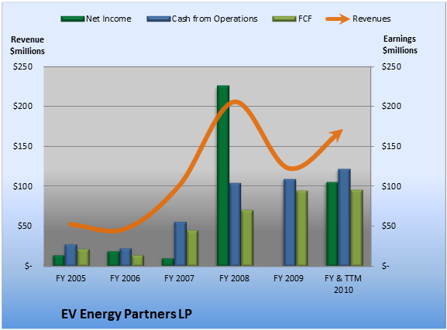Select the FY 2007 FCF bar
Viewport: 447px width, 330px height.
(192, 248)
